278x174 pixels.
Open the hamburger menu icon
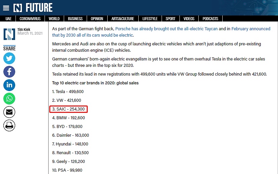(x=6, y=8)
